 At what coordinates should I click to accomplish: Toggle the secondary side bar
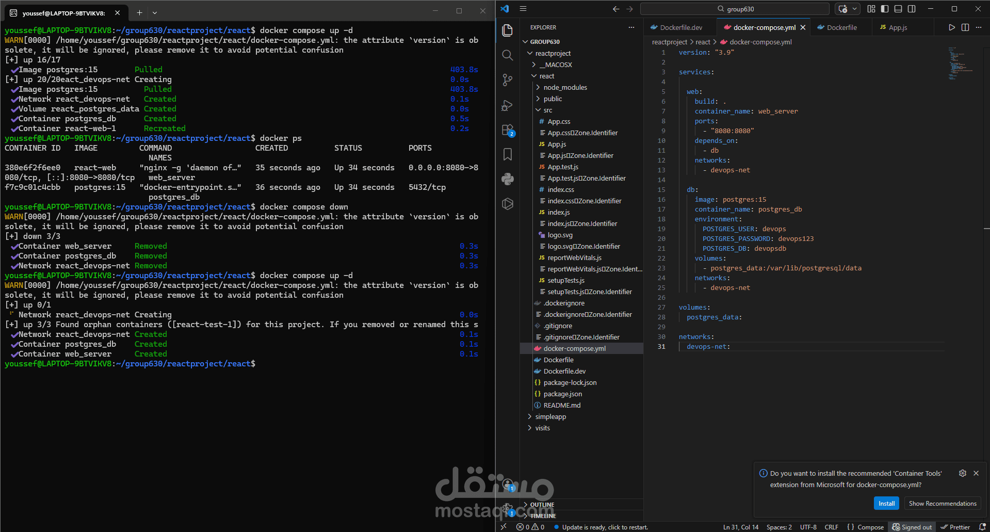(x=912, y=9)
